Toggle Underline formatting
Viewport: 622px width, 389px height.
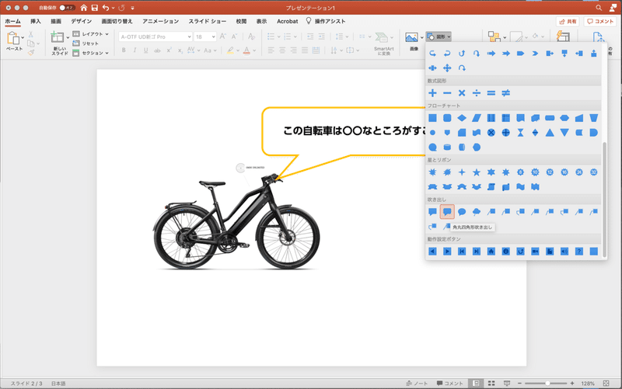[x=146, y=50]
